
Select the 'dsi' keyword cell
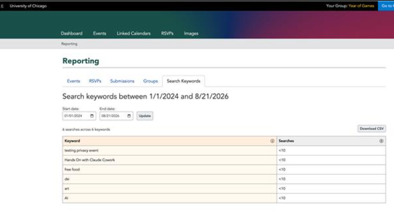[170, 179]
